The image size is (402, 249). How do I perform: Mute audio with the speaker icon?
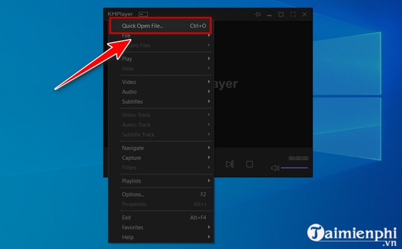pyautogui.click(x=275, y=168)
